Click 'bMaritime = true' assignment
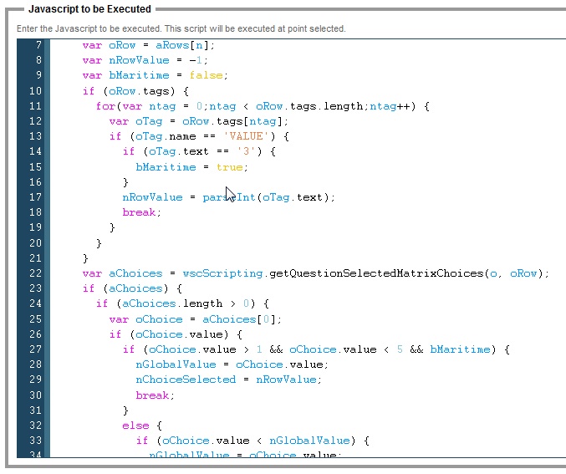566x474 pixels. (x=191, y=167)
